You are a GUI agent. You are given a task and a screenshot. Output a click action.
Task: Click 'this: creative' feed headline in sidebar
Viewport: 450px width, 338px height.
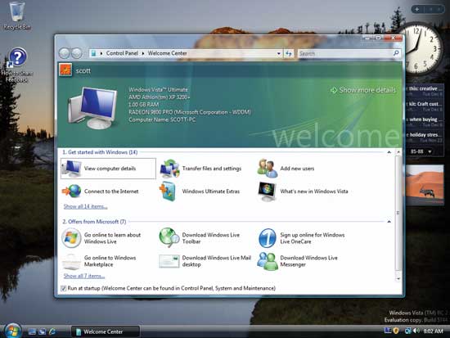point(424,88)
